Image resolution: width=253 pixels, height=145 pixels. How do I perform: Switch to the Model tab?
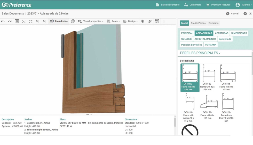[184, 23]
